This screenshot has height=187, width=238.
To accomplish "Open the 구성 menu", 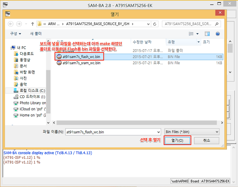I will point(16,33).
